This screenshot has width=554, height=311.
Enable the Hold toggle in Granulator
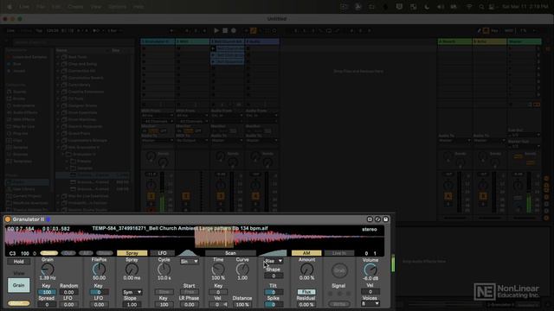19,262
